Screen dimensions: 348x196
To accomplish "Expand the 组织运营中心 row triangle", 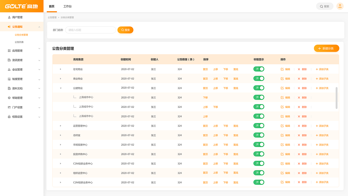I will [x=61, y=173].
